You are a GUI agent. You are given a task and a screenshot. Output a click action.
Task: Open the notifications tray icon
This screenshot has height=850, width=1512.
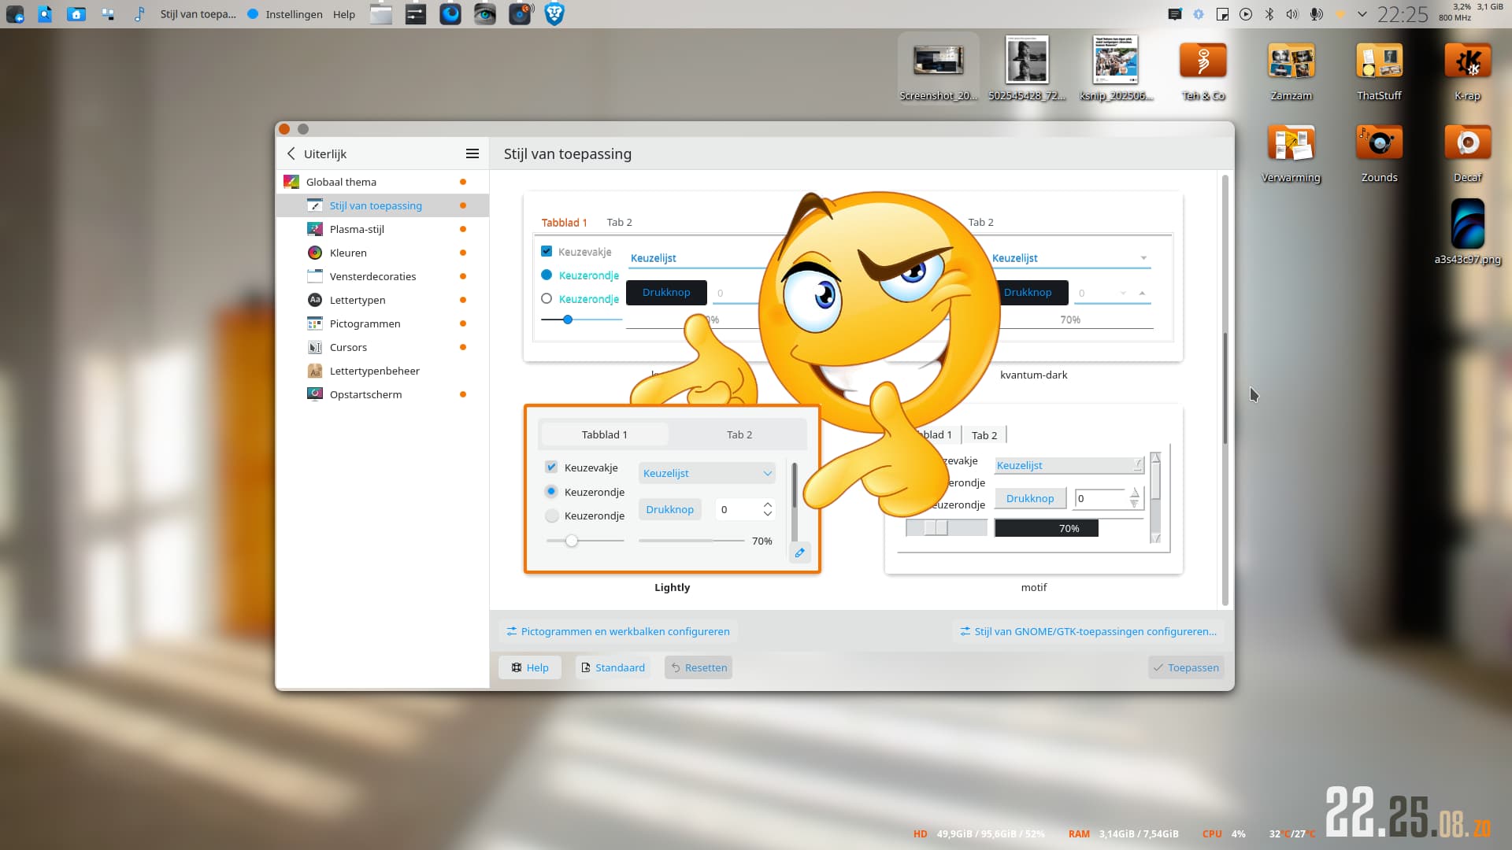click(1175, 14)
